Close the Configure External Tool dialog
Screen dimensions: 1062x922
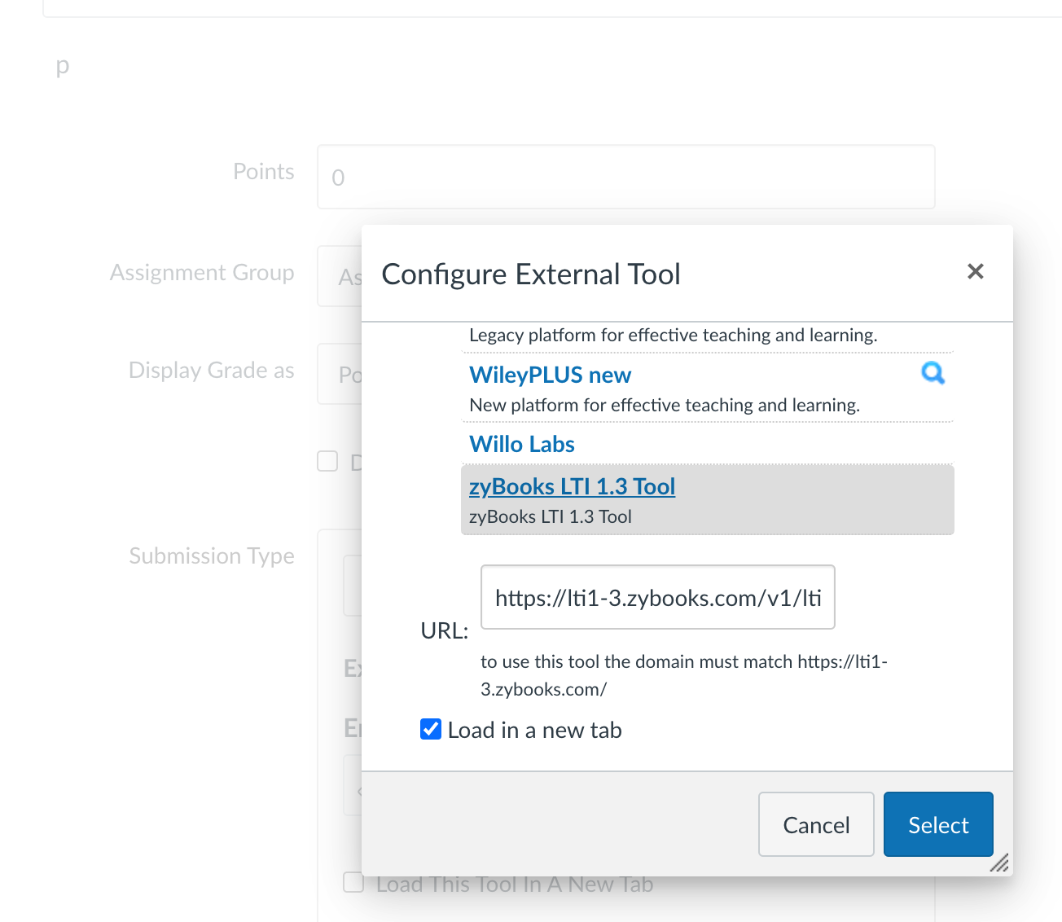click(x=975, y=271)
